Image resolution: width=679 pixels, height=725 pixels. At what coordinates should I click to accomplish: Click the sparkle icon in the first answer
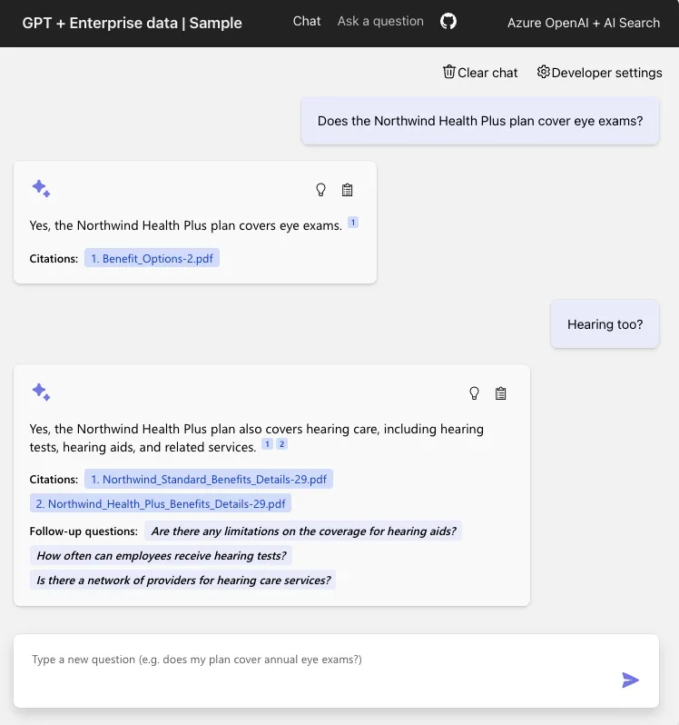click(x=41, y=189)
